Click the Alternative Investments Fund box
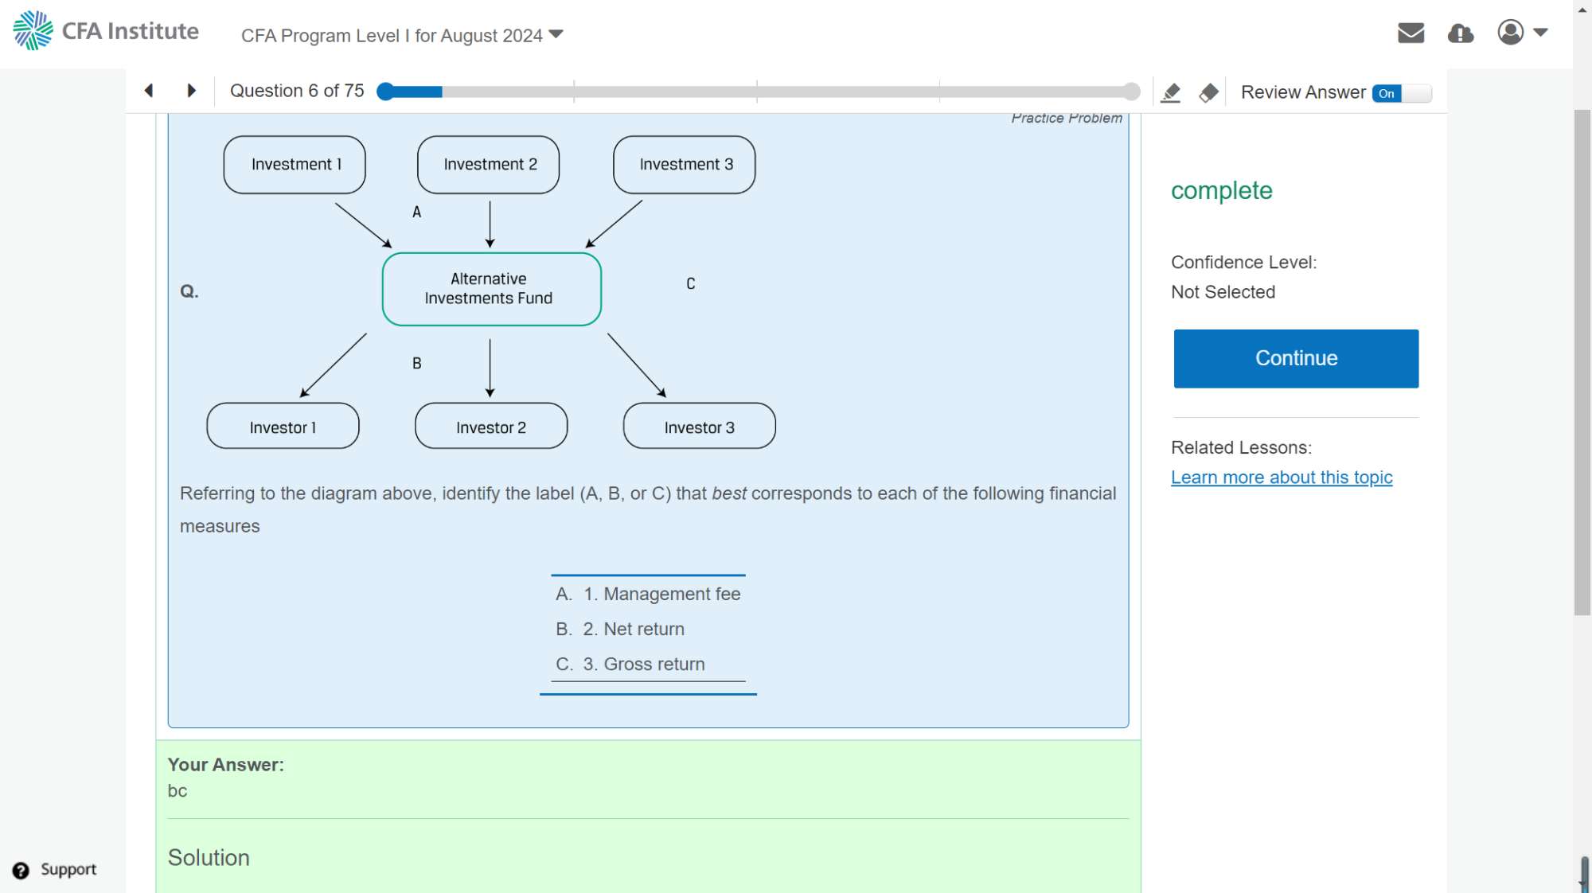Screen dimensions: 1592x893 (491, 289)
